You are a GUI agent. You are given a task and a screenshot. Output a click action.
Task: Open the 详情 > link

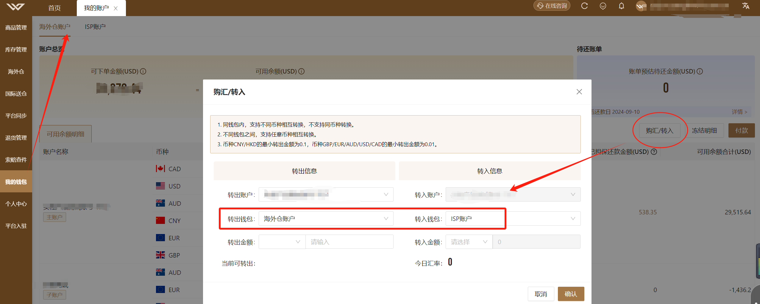tap(739, 112)
